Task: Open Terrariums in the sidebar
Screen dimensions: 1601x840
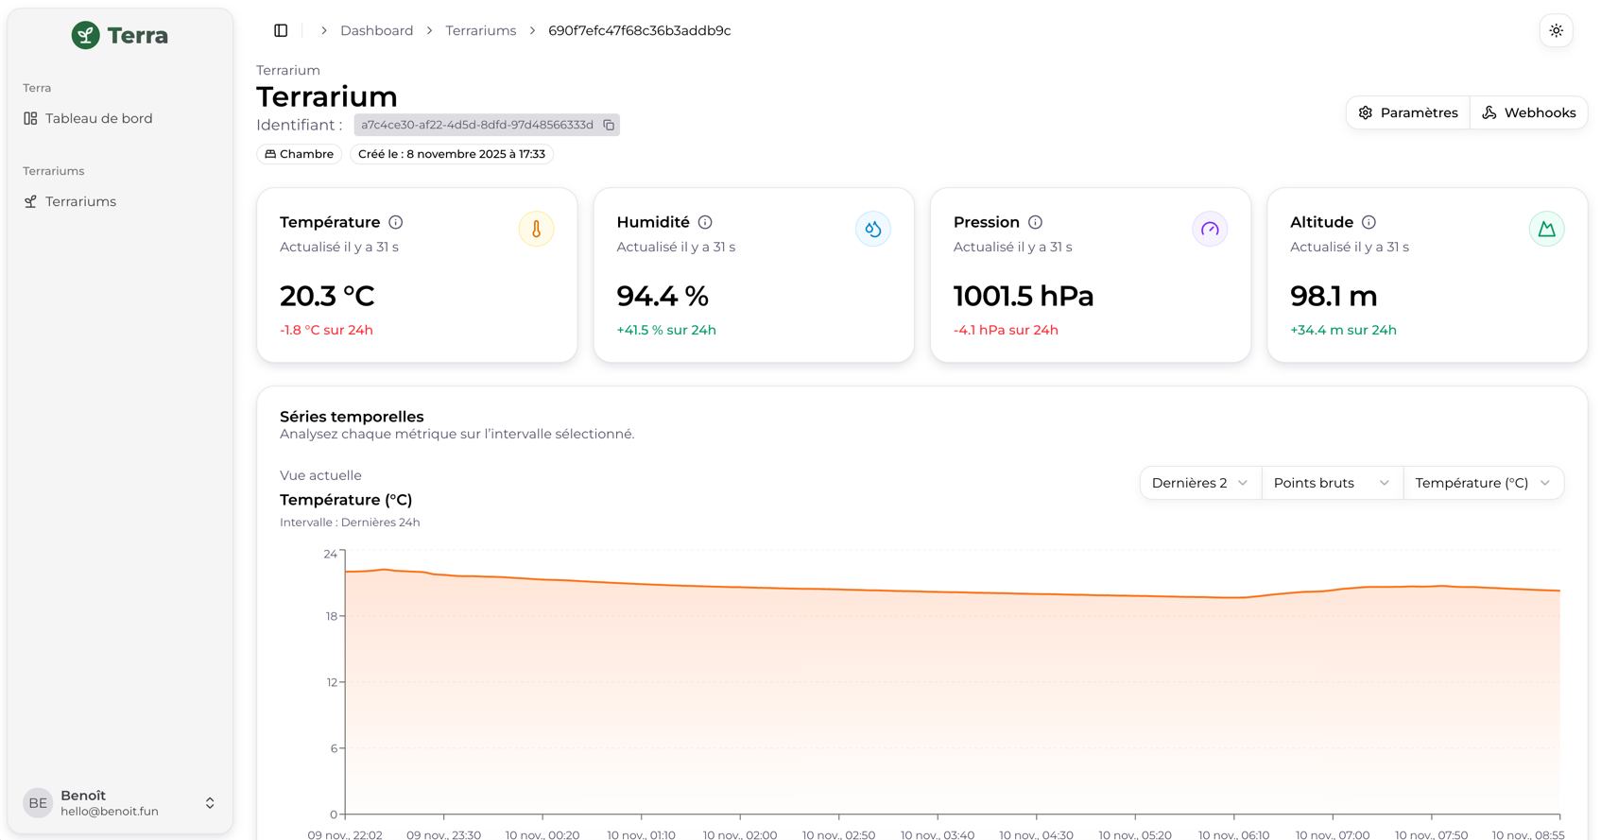Action: (120, 201)
